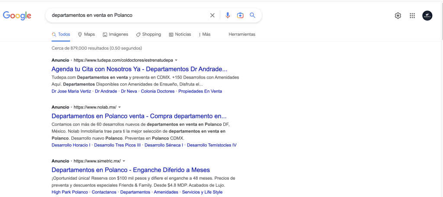Click the https://www.simetric.mx/ URL text
This screenshot has height=197, width=443.
(97, 161)
